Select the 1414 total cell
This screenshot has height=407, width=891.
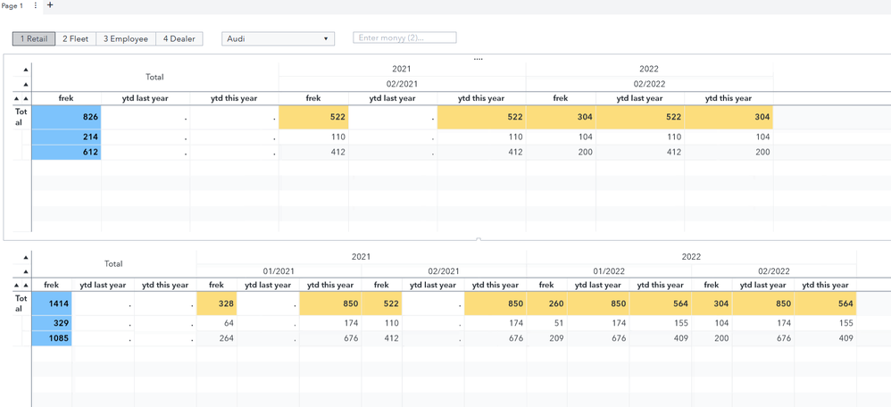click(x=52, y=304)
